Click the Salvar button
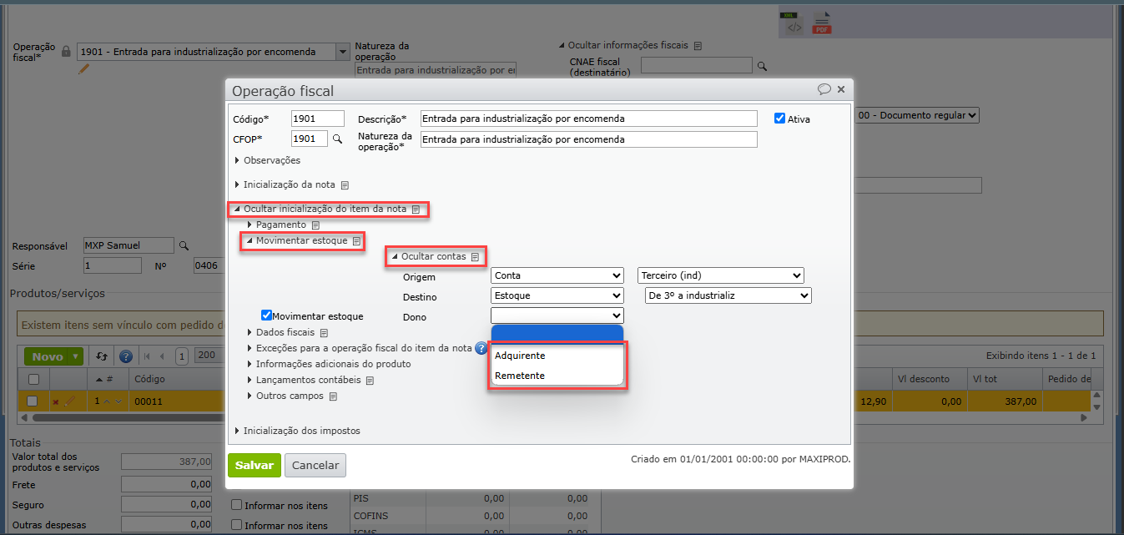1124x535 pixels. 255,465
